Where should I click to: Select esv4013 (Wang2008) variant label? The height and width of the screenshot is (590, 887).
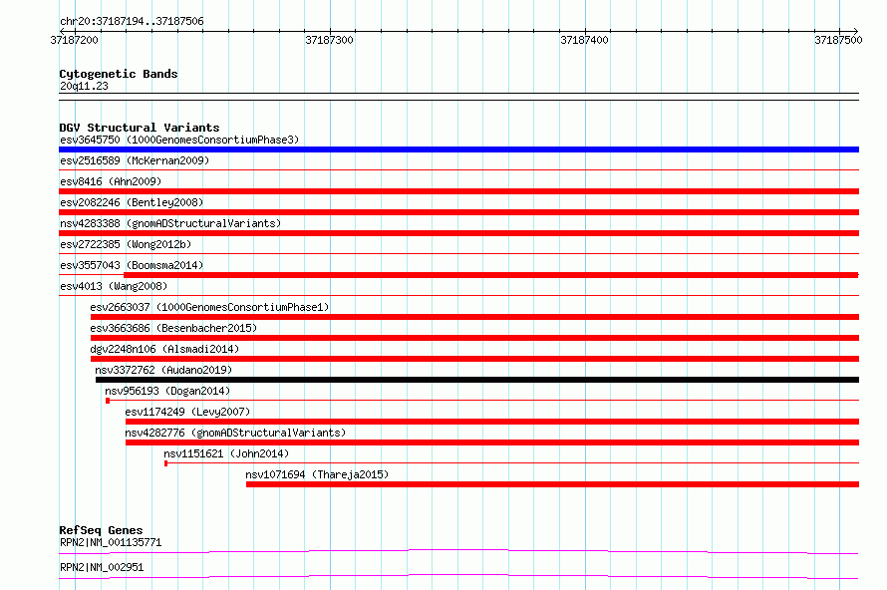click(x=114, y=286)
